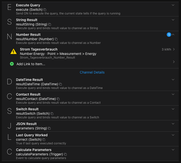
Task: Copy the resultSwitch channel ID icon
Action: (x=52, y=114)
